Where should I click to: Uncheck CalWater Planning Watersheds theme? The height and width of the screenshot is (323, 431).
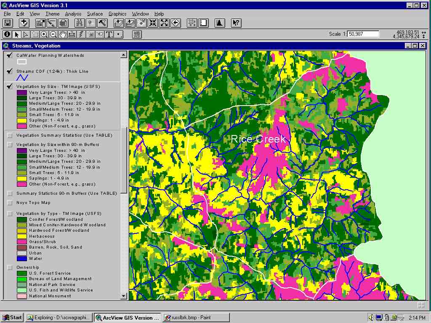(10, 55)
